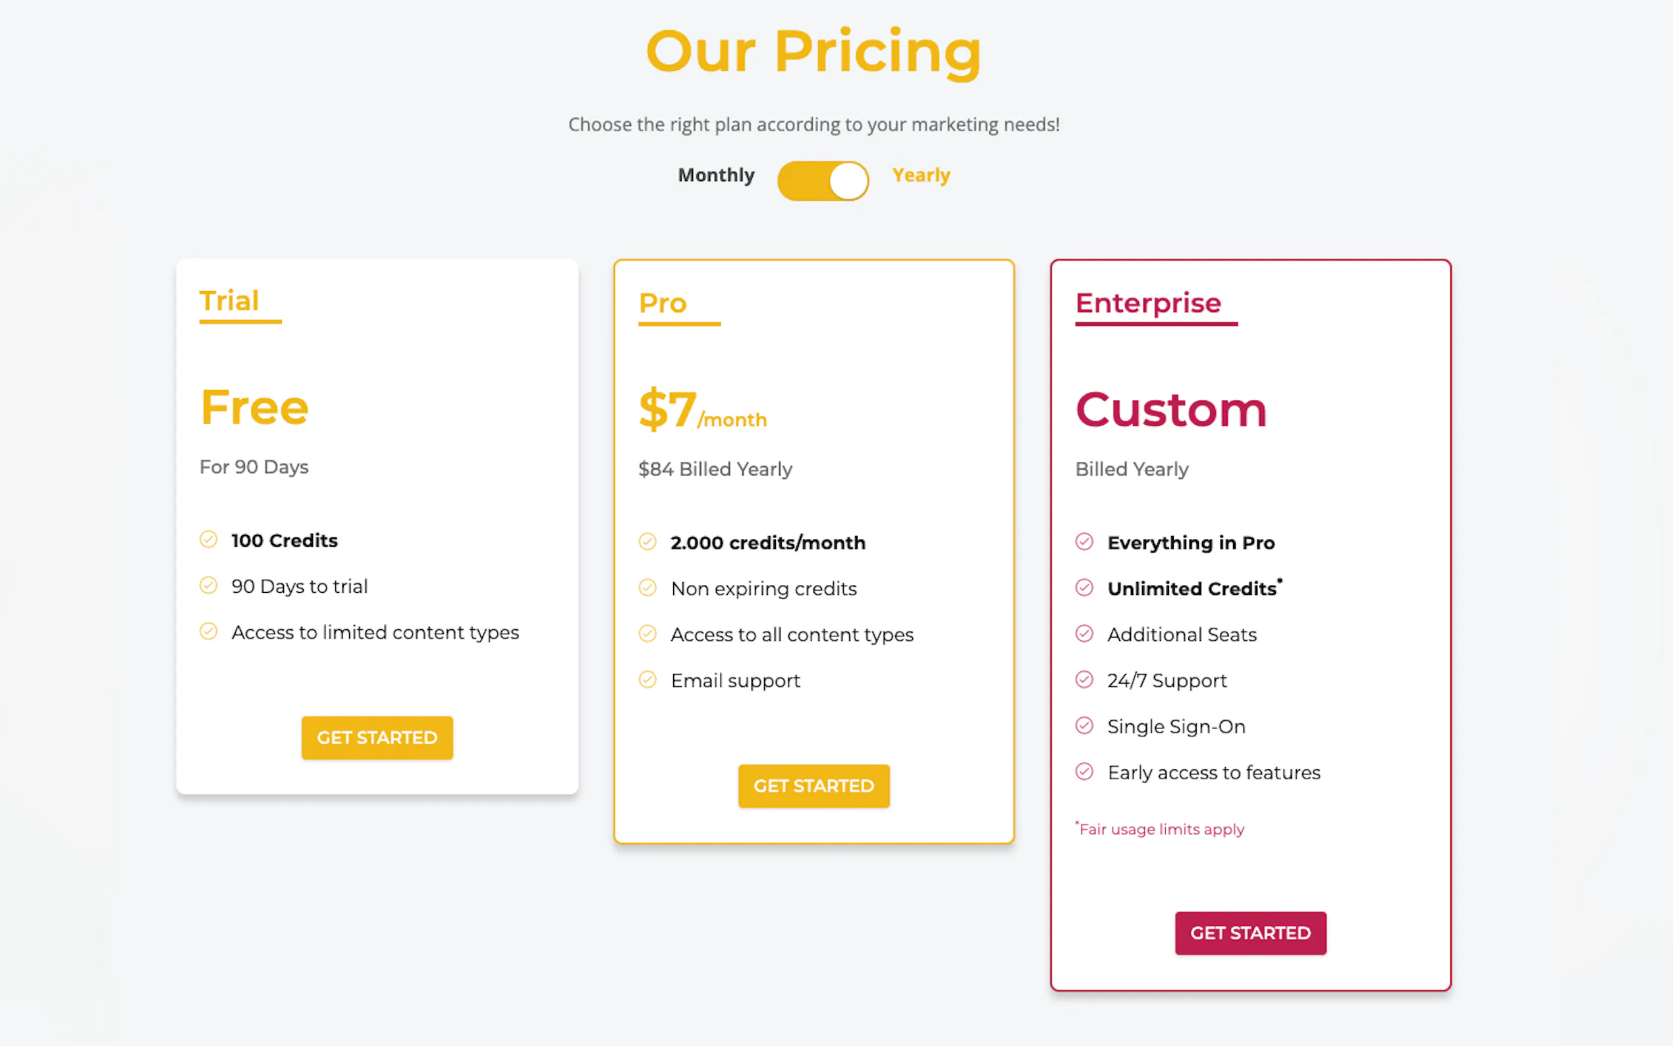Click check icon beside Everything in Pro
1673x1046 pixels.
pyautogui.click(x=1083, y=541)
